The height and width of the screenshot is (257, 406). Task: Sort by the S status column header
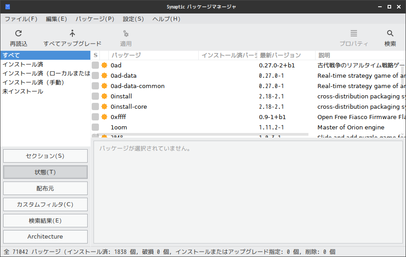(x=95, y=55)
